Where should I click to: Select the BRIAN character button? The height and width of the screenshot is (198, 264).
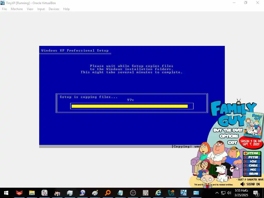click(252, 174)
